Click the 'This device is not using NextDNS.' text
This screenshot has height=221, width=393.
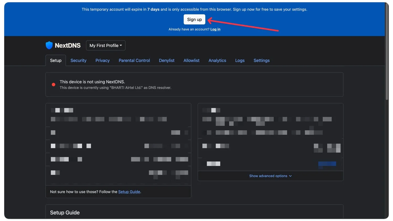(x=92, y=82)
